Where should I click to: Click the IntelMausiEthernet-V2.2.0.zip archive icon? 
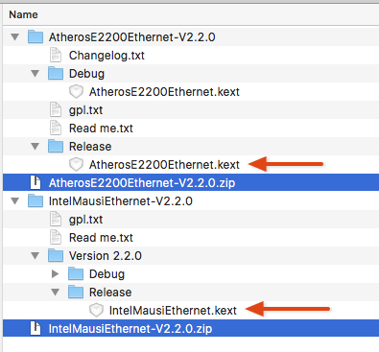[x=36, y=328]
